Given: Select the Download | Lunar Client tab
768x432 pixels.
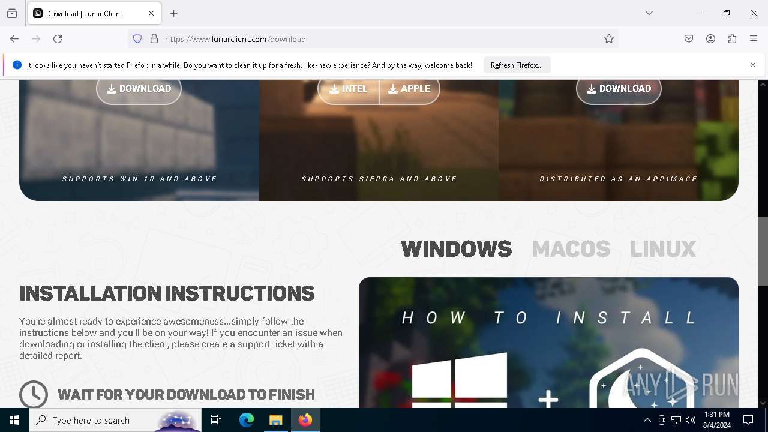Looking at the screenshot, I should 94,13.
